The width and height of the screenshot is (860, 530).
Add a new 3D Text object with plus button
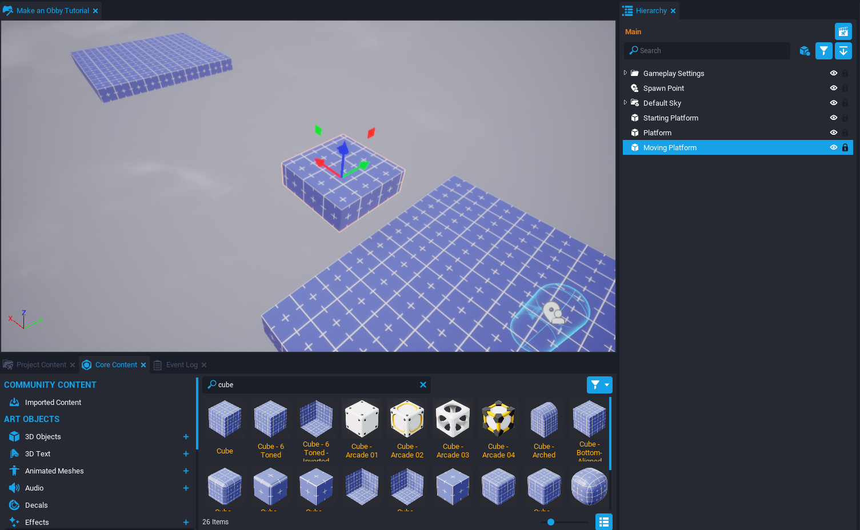tap(186, 453)
